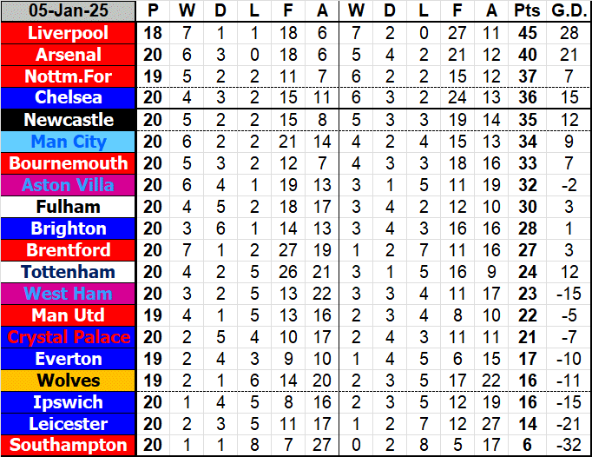Select the Liverpool team cell

click(x=69, y=33)
